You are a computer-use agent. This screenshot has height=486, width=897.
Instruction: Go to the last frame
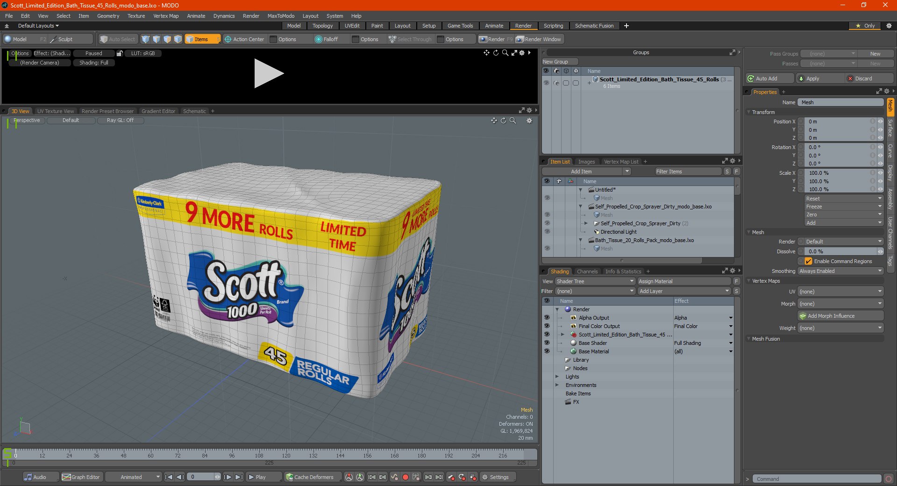tap(239, 477)
